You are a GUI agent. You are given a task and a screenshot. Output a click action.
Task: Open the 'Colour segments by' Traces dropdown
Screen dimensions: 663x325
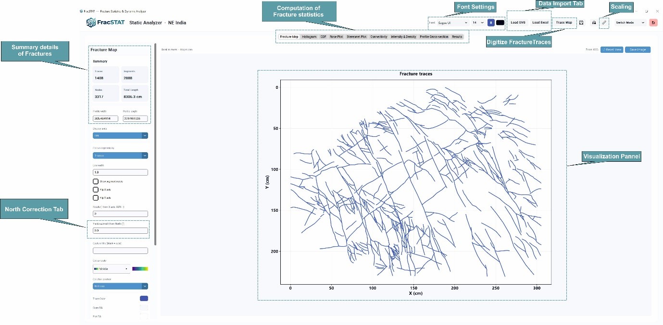coord(120,156)
